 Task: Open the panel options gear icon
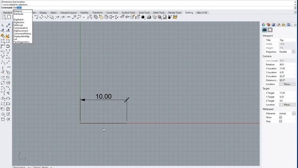click(x=295, y=25)
